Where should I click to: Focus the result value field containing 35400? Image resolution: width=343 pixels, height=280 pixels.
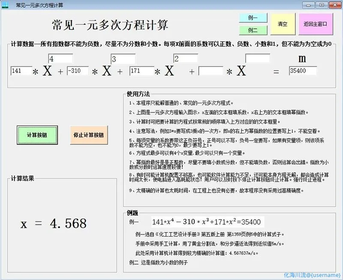pos(303,71)
